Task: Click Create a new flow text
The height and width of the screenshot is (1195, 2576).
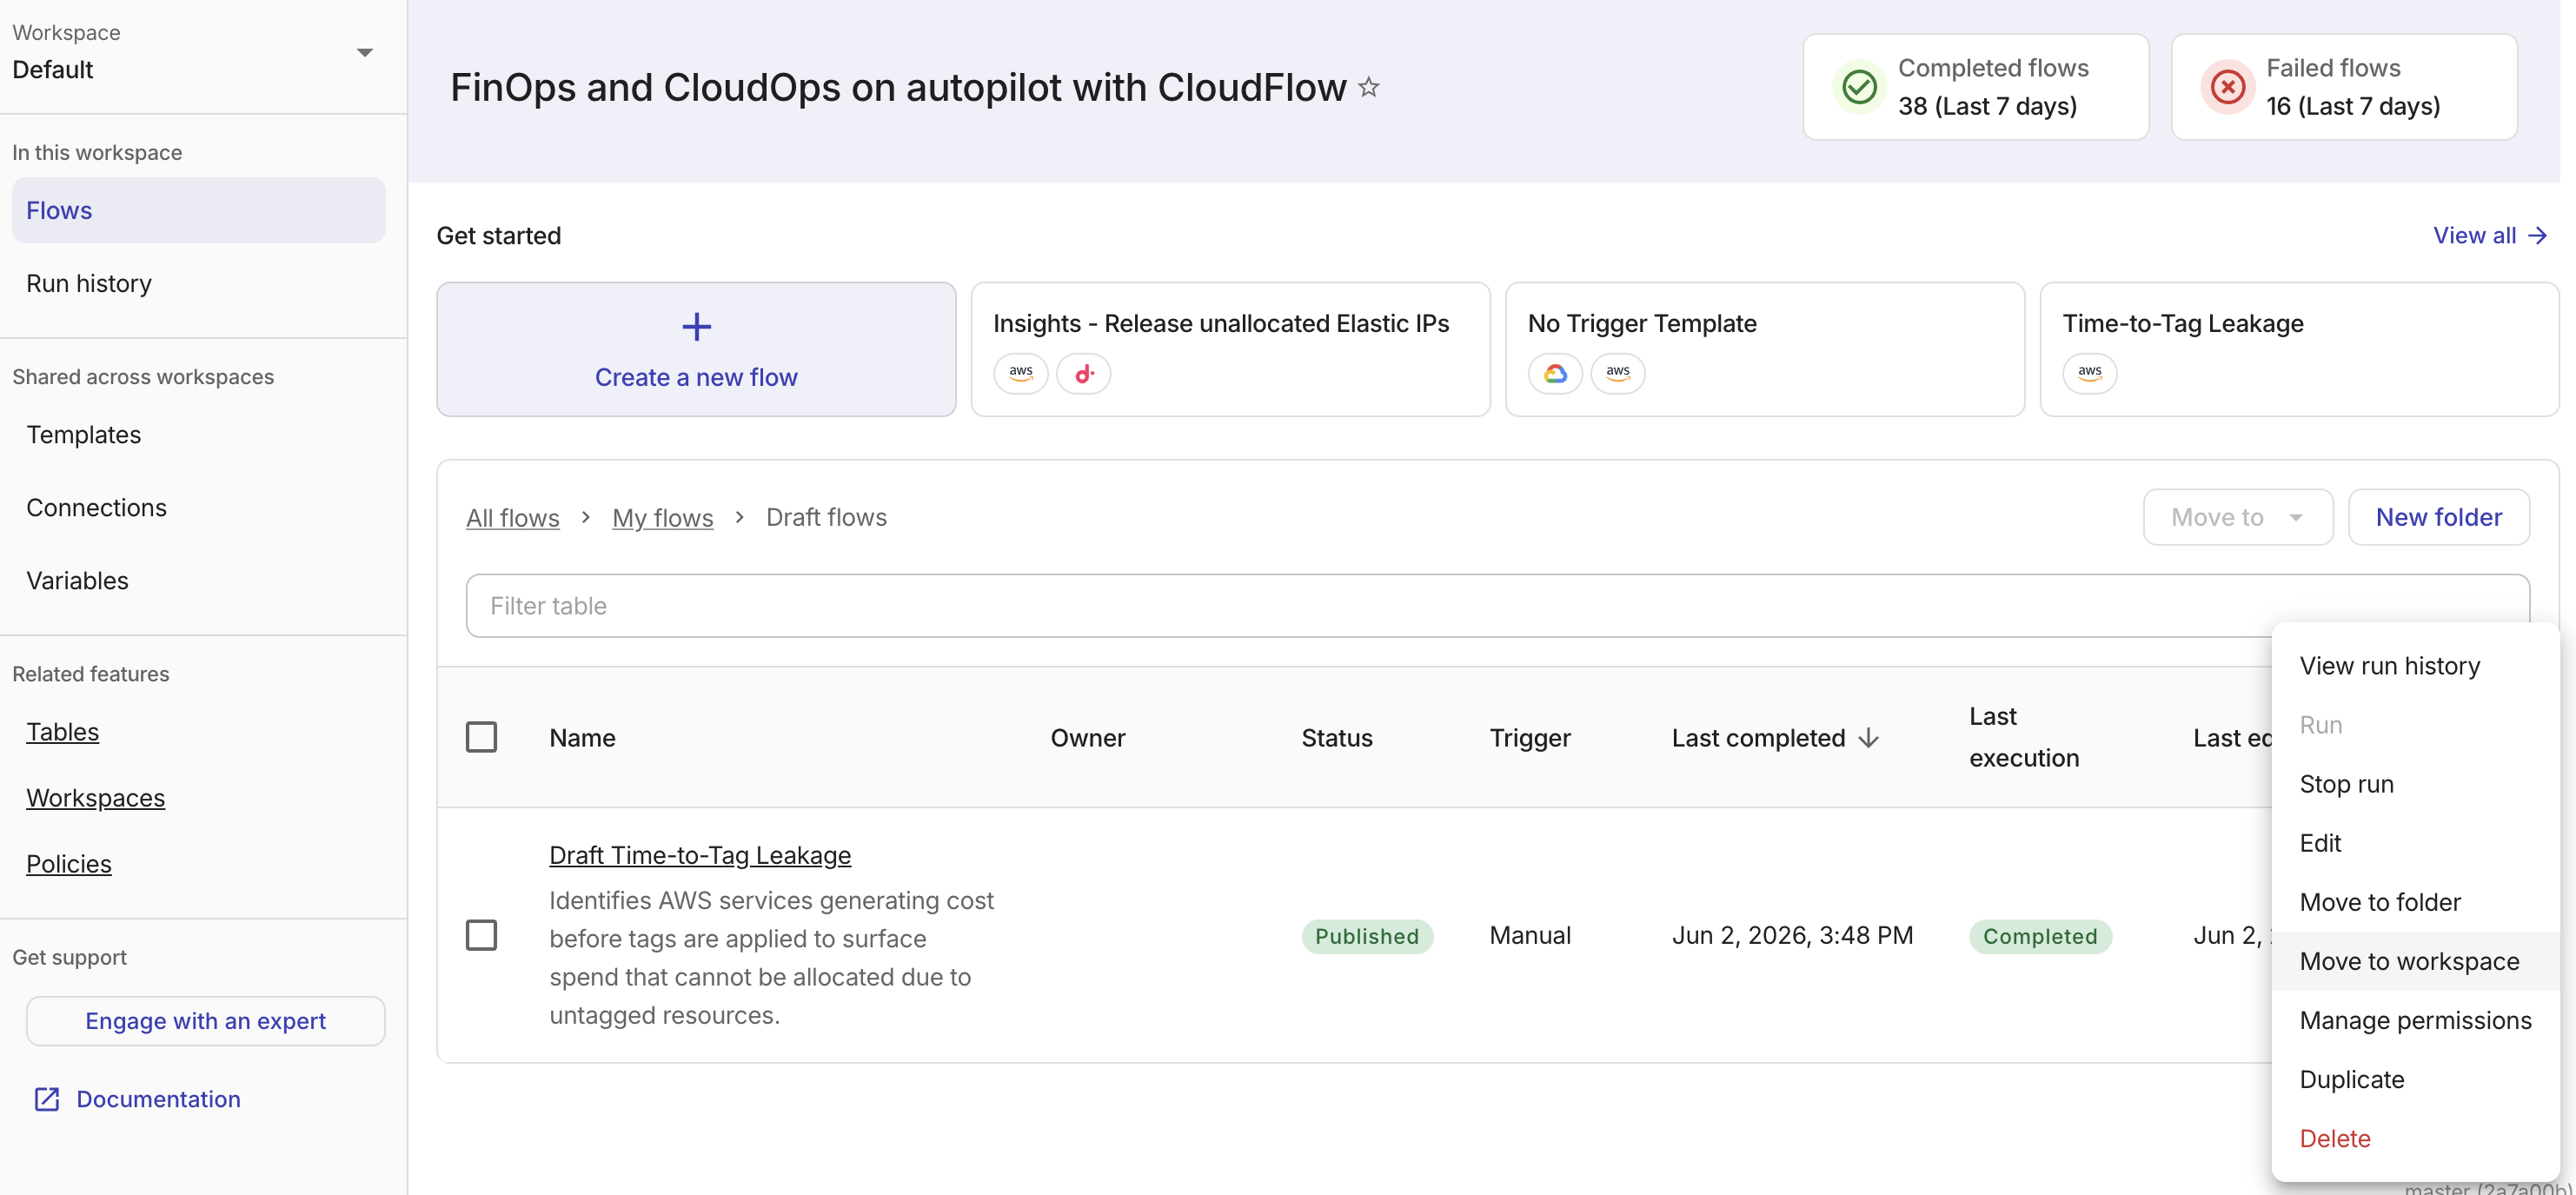Action: point(696,377)
